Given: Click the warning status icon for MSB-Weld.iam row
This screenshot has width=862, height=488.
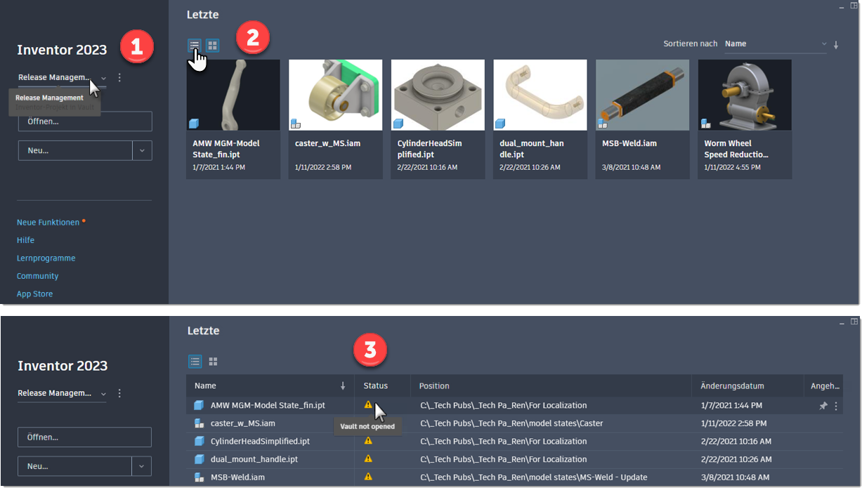Looking at the screenshot, I should tap(368, 477).
